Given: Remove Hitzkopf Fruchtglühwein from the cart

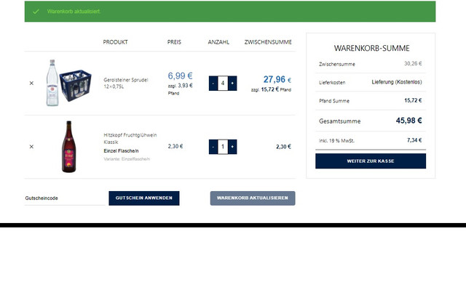Looking at the screenshot, I should 31,147.
